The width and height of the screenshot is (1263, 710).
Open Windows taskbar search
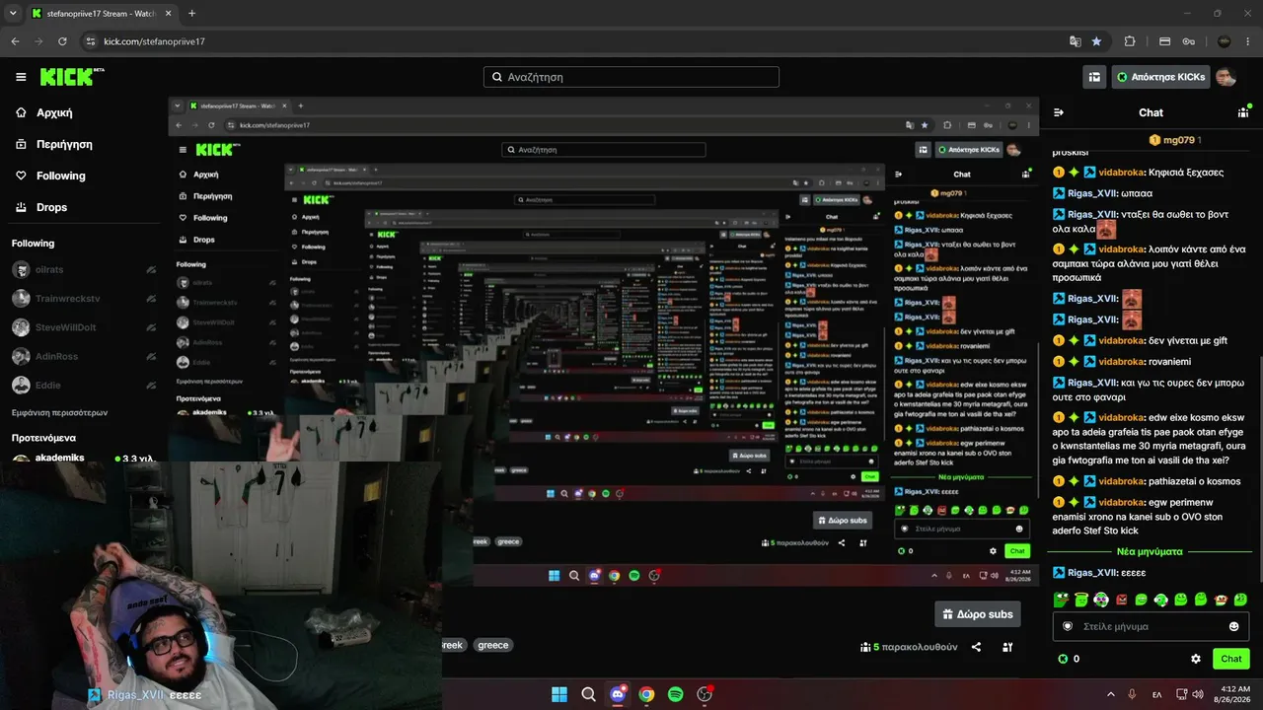coord(588,694)
